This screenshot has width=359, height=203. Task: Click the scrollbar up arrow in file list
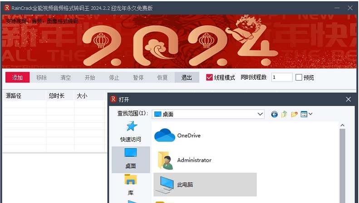click(x=342, y=125)
